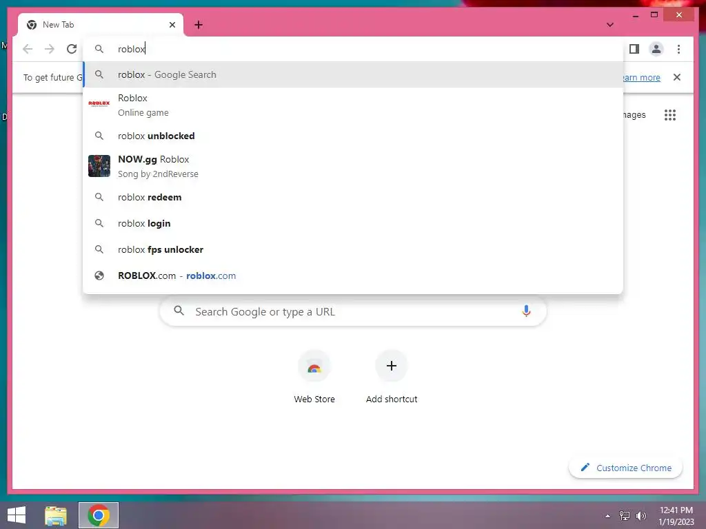Open the volume speaker tray icon

[641, 515]
